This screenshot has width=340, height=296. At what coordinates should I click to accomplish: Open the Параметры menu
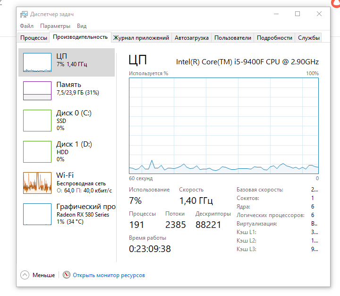pos(55,26)
